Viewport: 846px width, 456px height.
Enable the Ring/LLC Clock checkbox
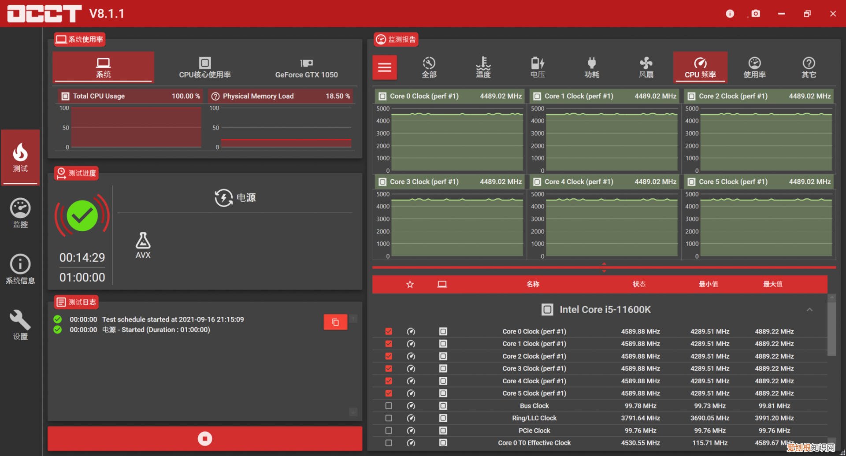pos(389,418)
